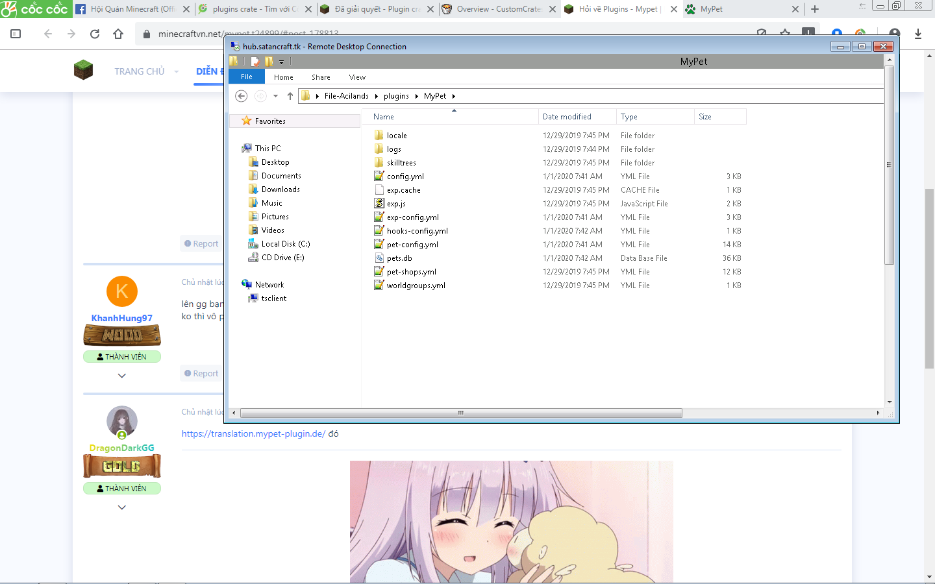The image size is (935, 584).
Task: Click the Up one level arrow in Explorer
Action: click(290, 96)
